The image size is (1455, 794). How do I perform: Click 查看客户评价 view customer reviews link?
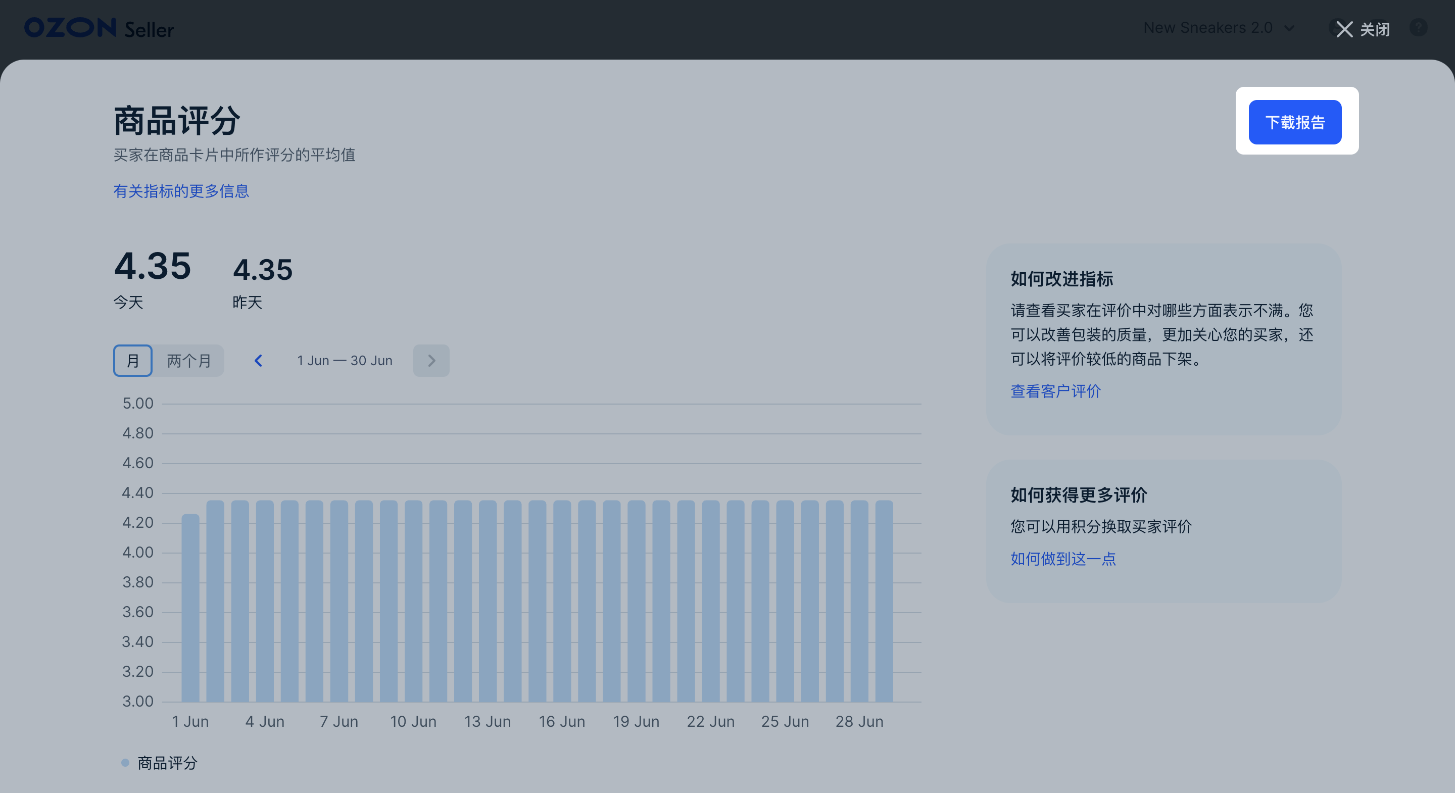point(1055,390)
